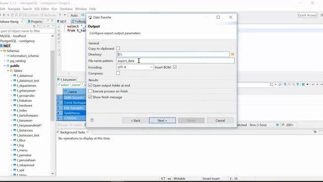Click the public schema icon
The height and width of the screenshot is (182, 323).
(8, 66)
